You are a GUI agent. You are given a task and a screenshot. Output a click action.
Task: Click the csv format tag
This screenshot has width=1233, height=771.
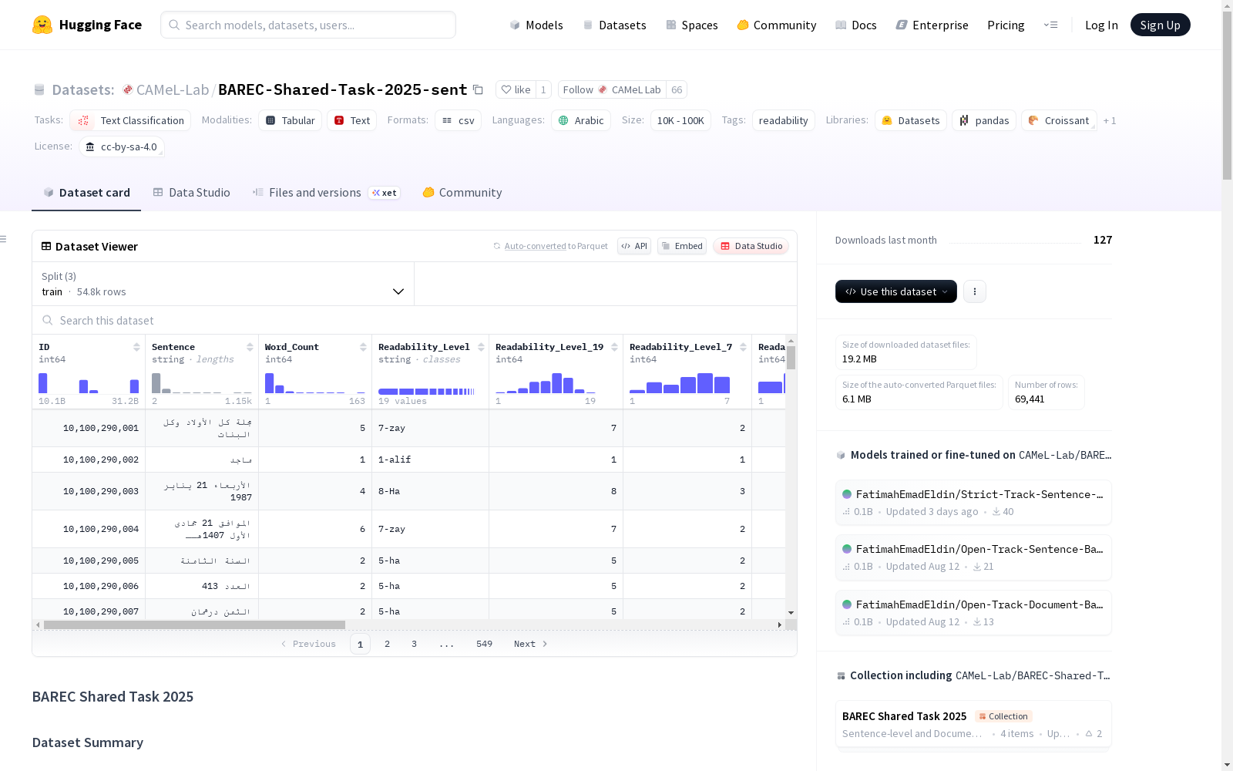458,120
